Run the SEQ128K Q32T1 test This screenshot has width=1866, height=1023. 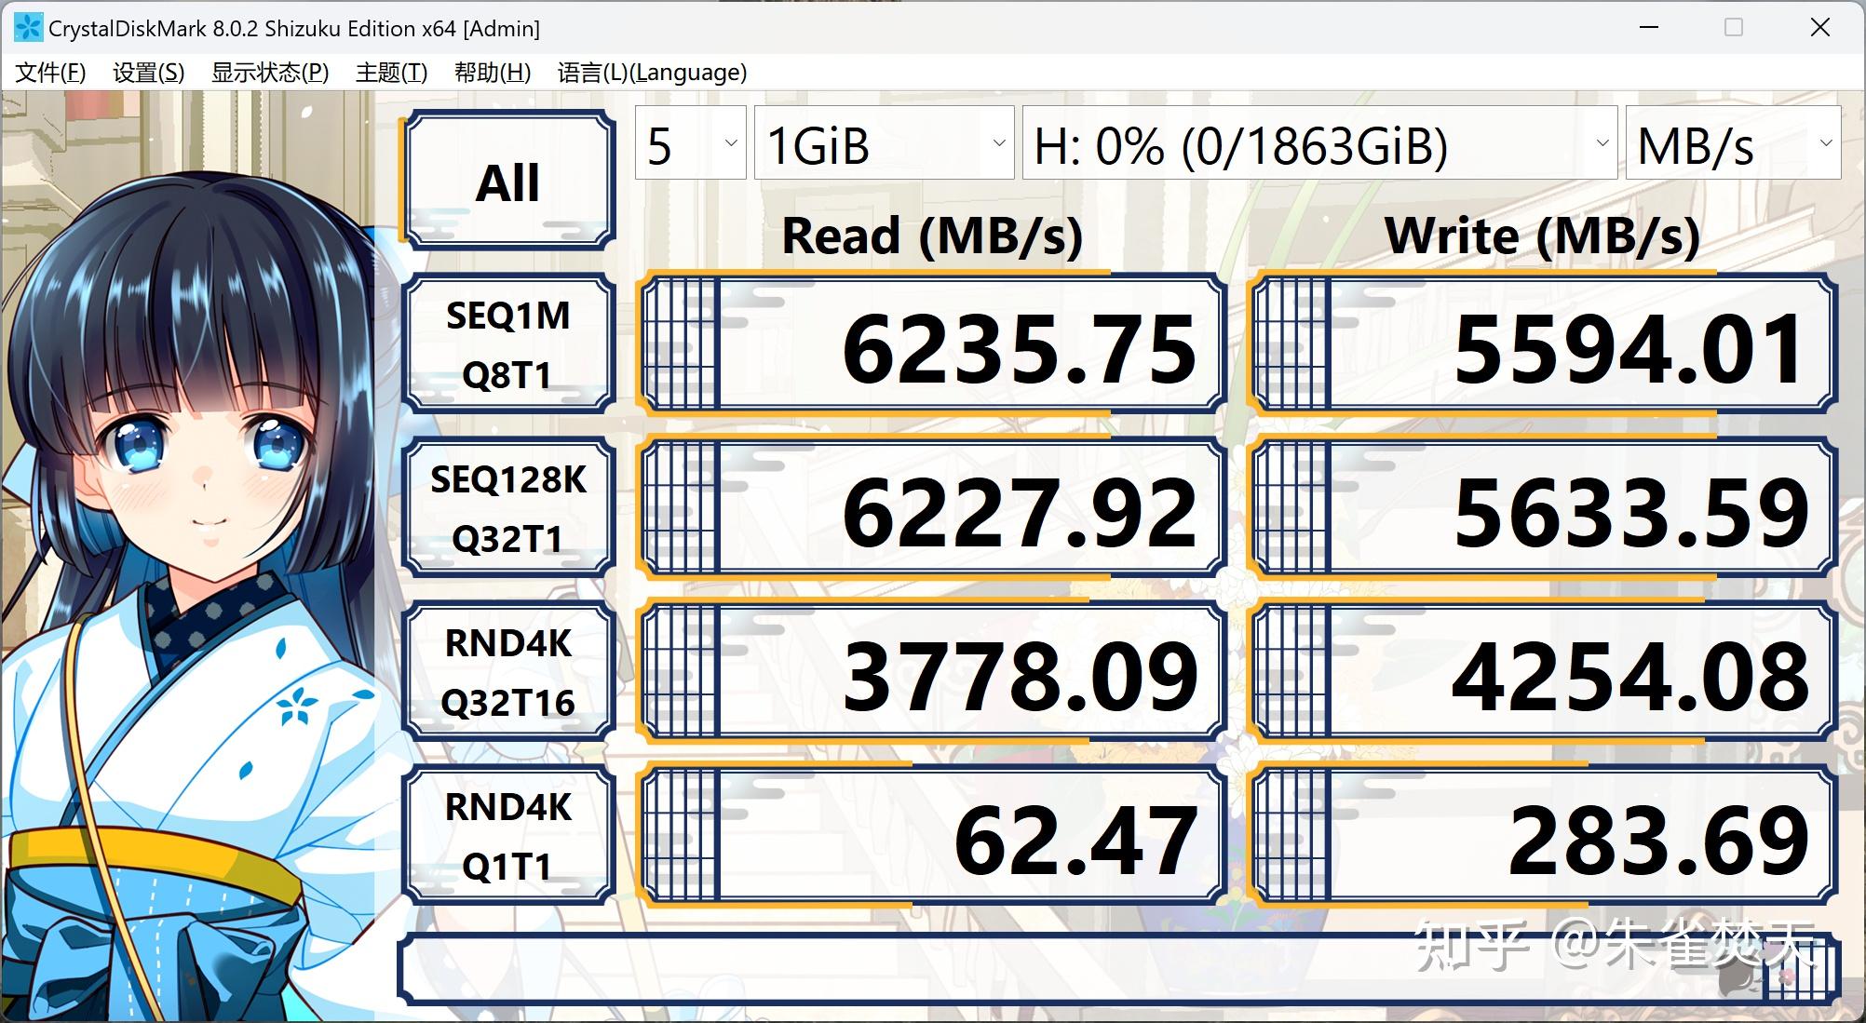(508, 510)
